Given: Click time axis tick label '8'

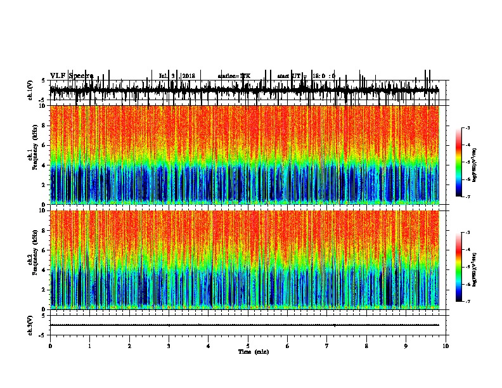Looking at the screenshot, I should coord(366,346).
